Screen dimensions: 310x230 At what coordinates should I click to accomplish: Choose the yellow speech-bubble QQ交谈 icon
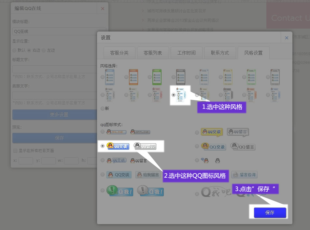[212, 132]
